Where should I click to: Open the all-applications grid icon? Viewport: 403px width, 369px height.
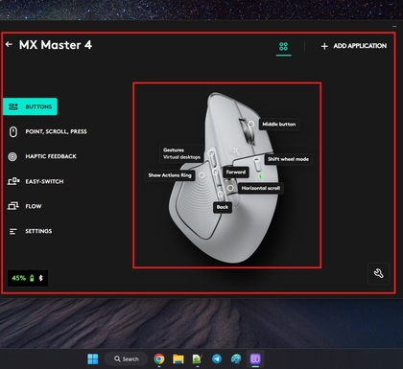283,47
